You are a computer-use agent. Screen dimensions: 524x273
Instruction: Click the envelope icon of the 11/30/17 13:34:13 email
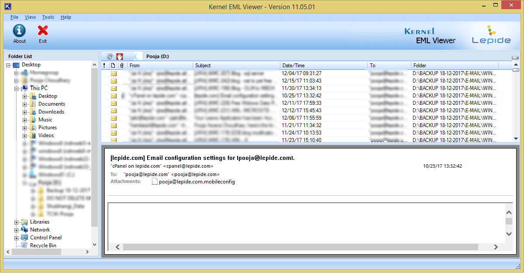tap(114, 88)
